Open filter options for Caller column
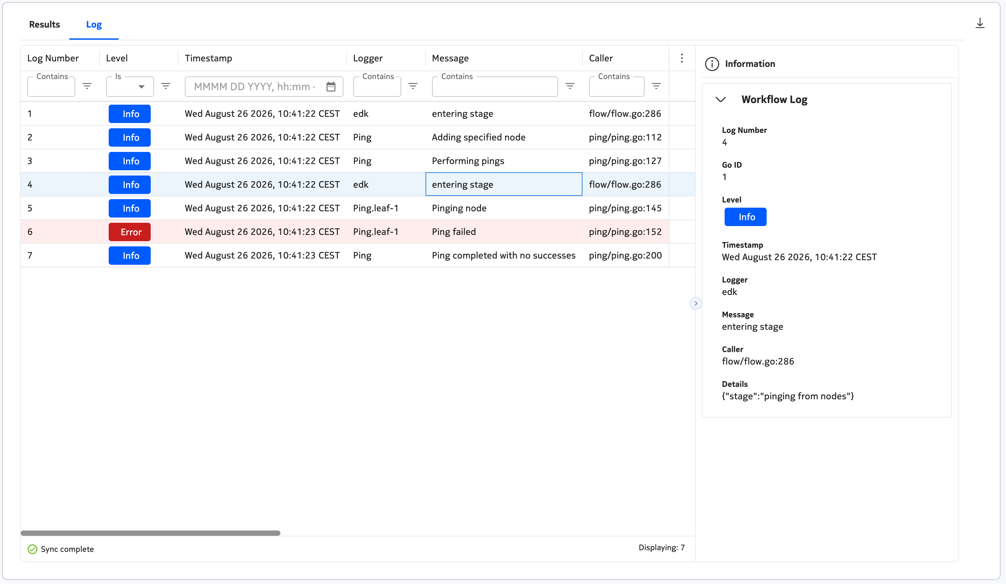Screen dimensions: 1006x584 [656, 86]
